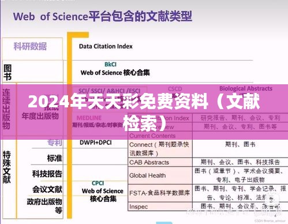Select 'Web of Science 核心合集' under CPCI

[103, 195]
